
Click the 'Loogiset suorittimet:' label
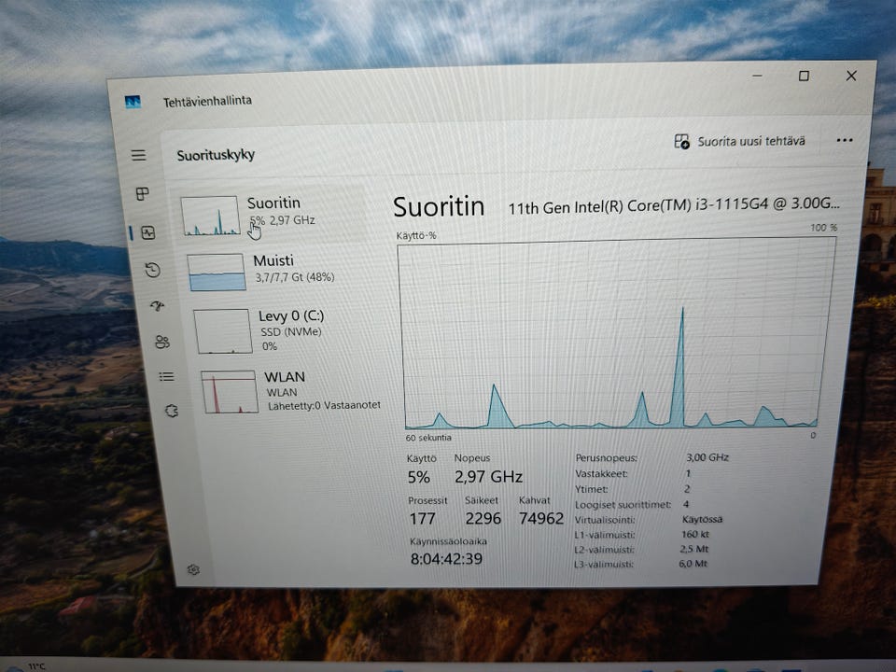click(x=623, y=505)
